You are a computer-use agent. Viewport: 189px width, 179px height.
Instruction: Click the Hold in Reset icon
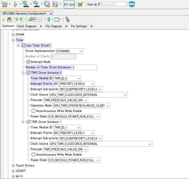pyautogui.click(x=47, y=4)
